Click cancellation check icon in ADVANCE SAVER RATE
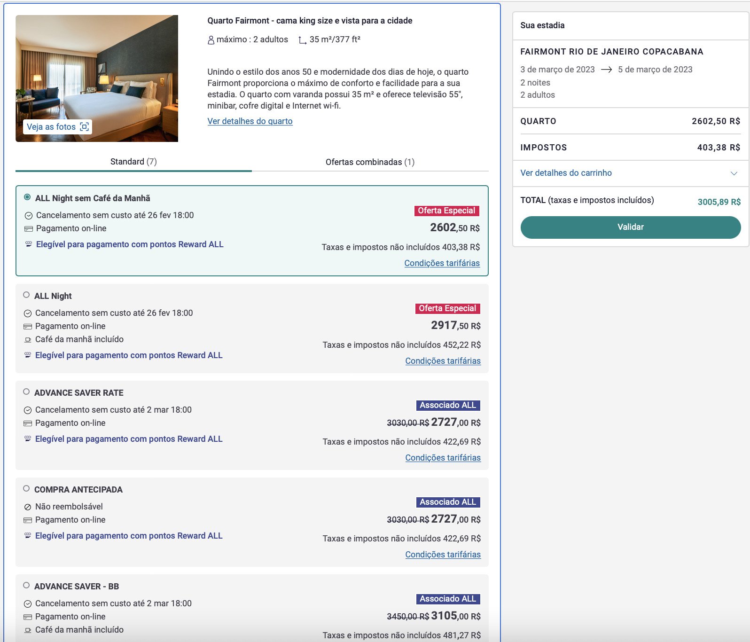750x642 pixels. [x=28, y=410]
